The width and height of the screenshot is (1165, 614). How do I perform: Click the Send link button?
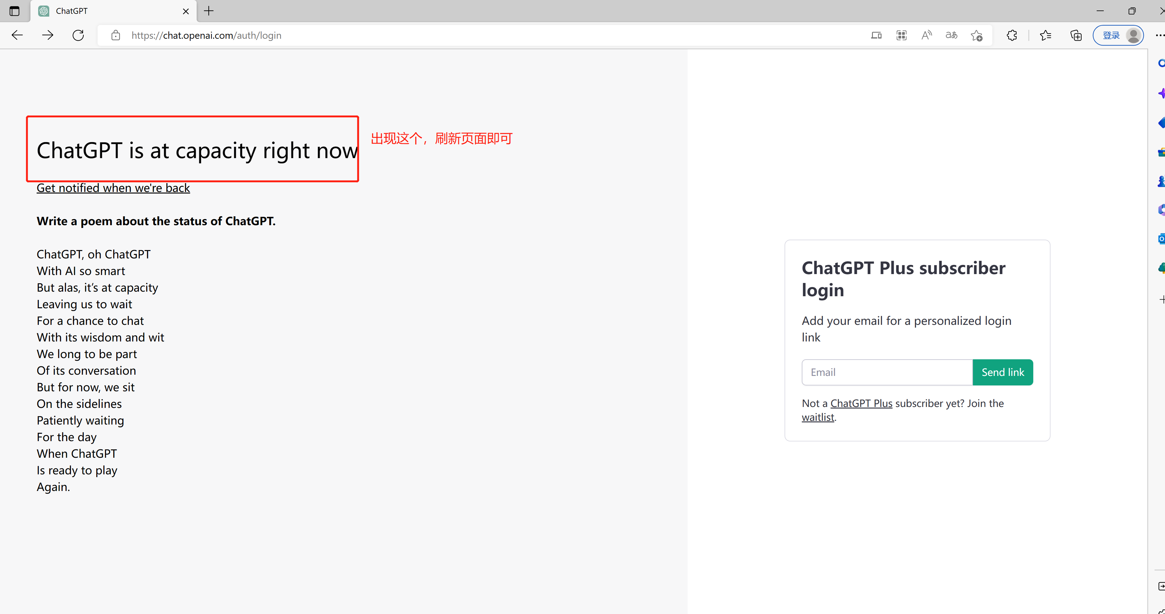tap(1003, 372)
